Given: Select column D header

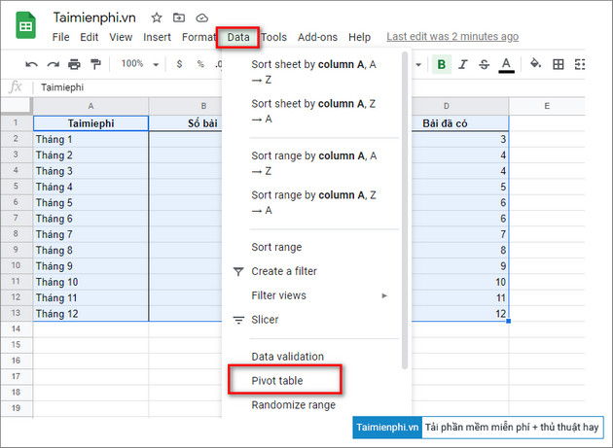Looking at the screenshot, I should (x=447, y=106).
